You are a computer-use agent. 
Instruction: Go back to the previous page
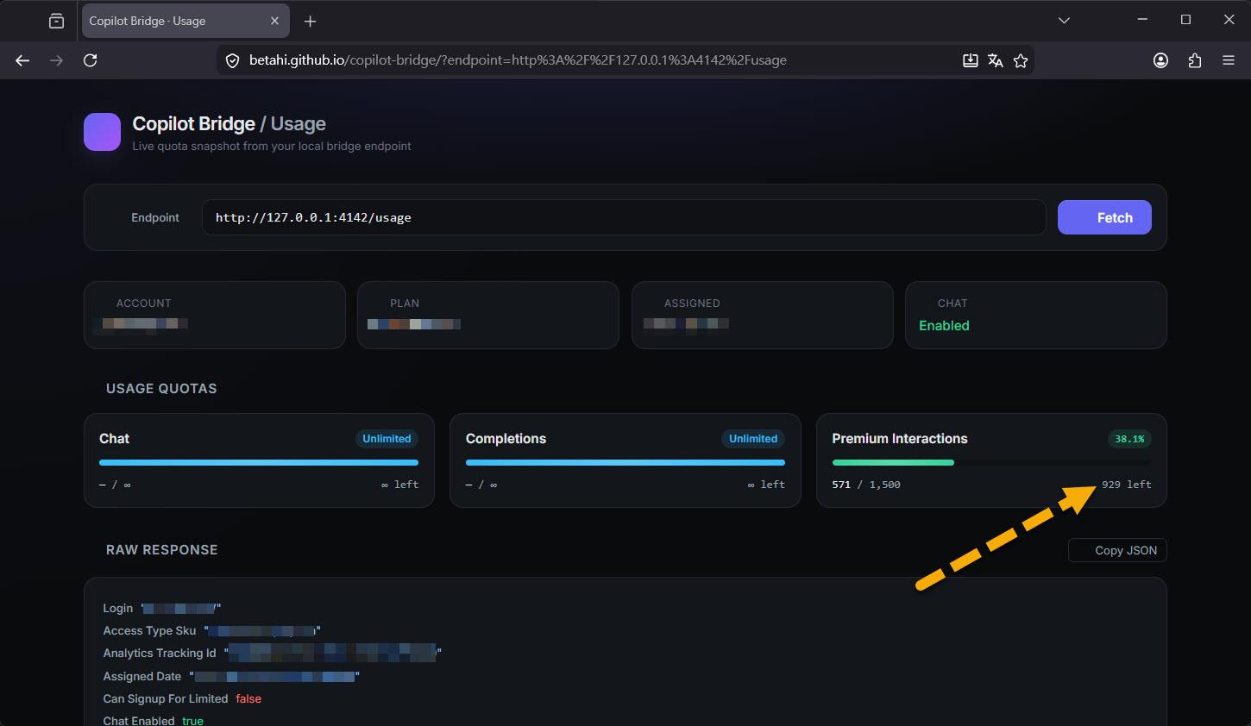[x=22, y=60]
